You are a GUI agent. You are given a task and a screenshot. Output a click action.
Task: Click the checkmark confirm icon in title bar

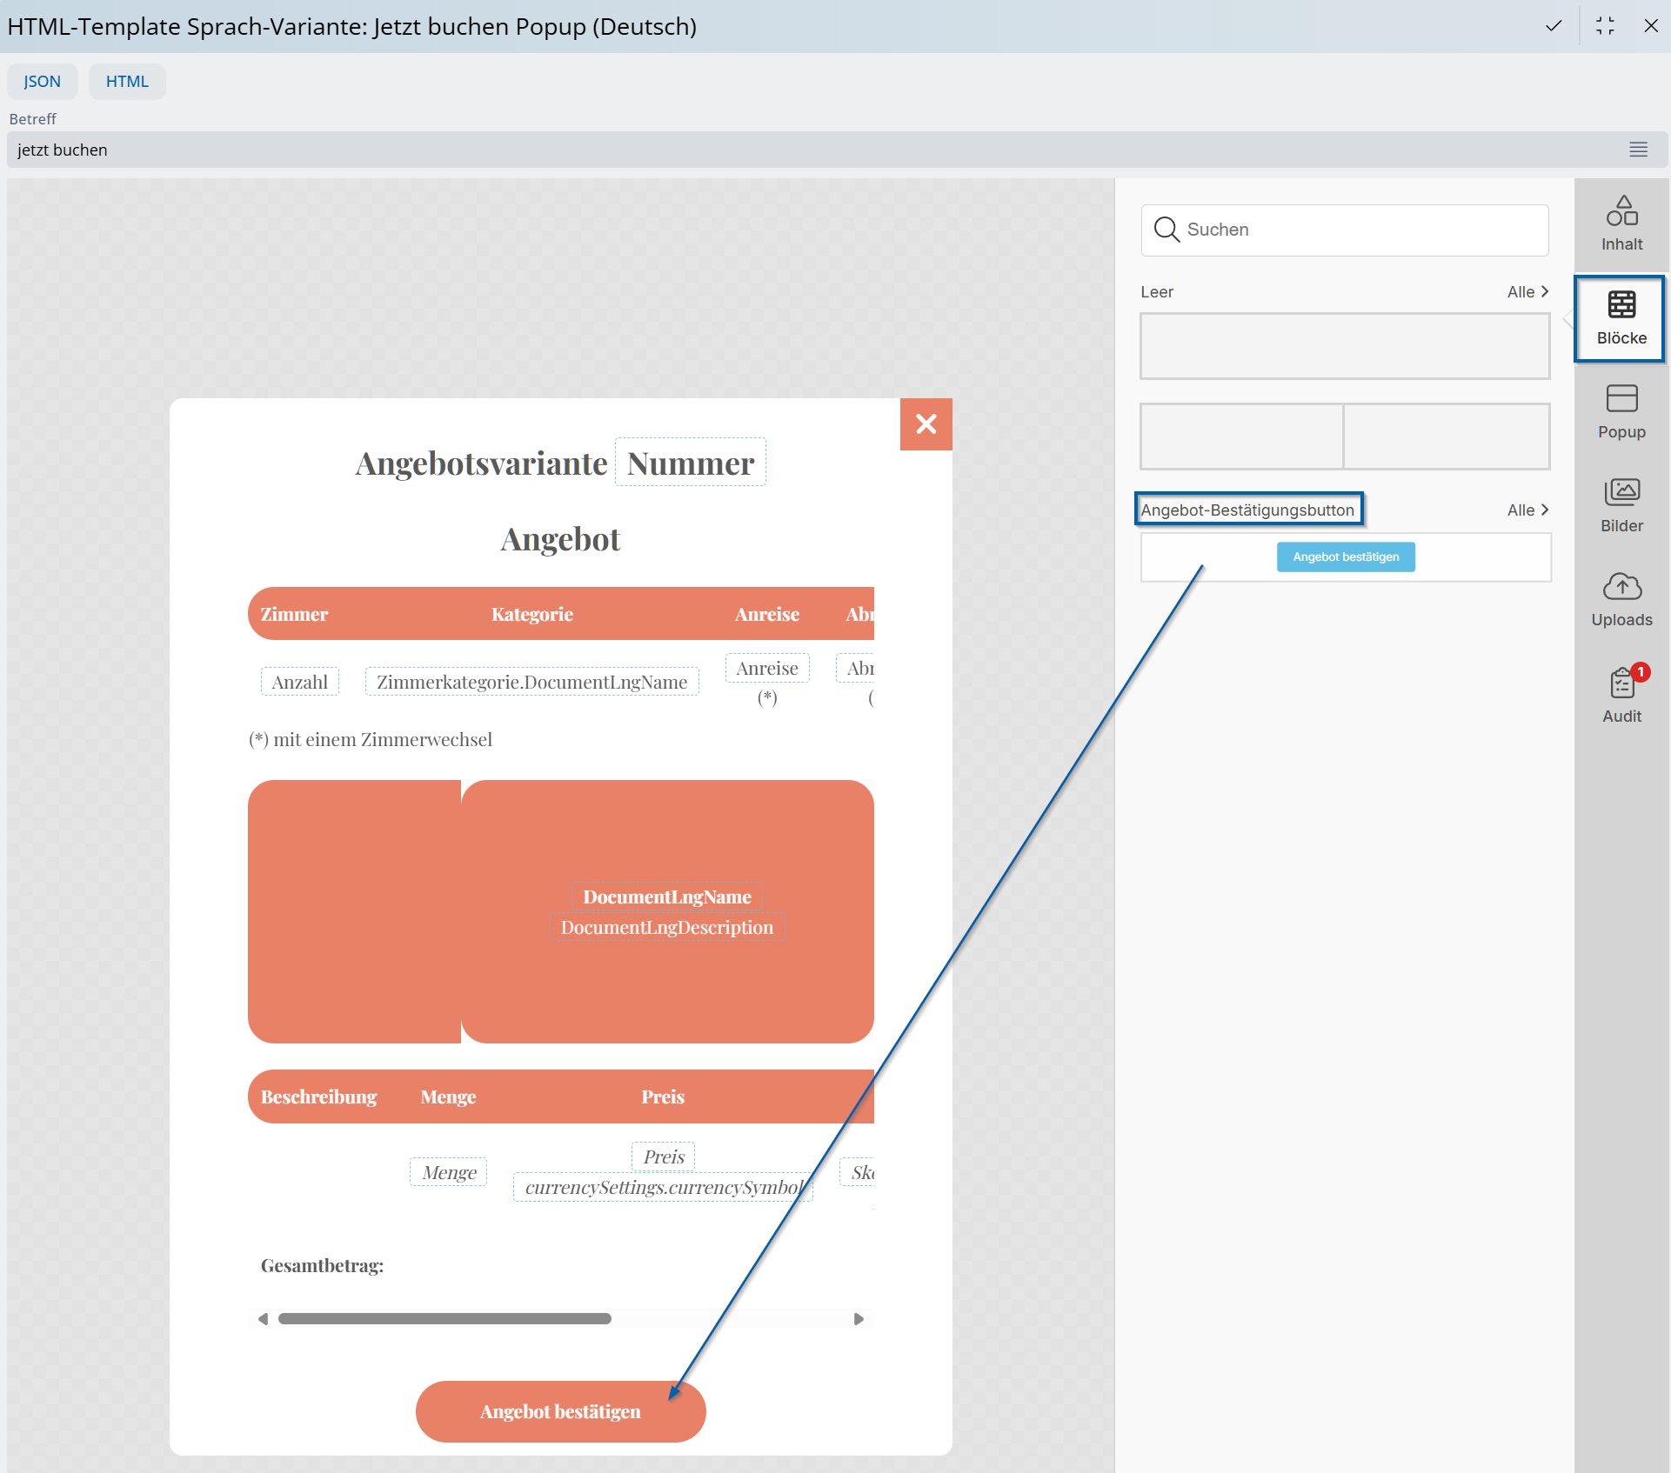tap(1553, 26)
